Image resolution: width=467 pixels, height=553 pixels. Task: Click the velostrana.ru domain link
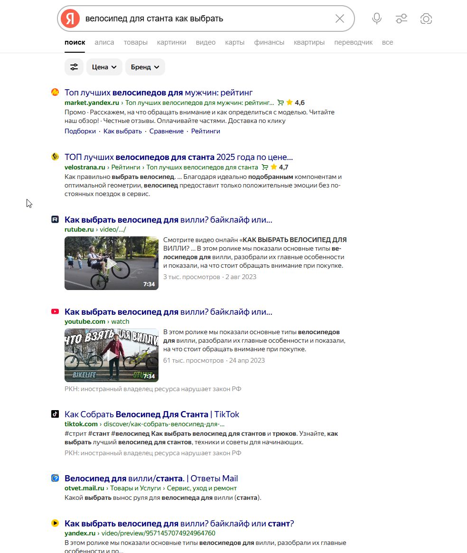pyautogui.click(x=84, y=167)
